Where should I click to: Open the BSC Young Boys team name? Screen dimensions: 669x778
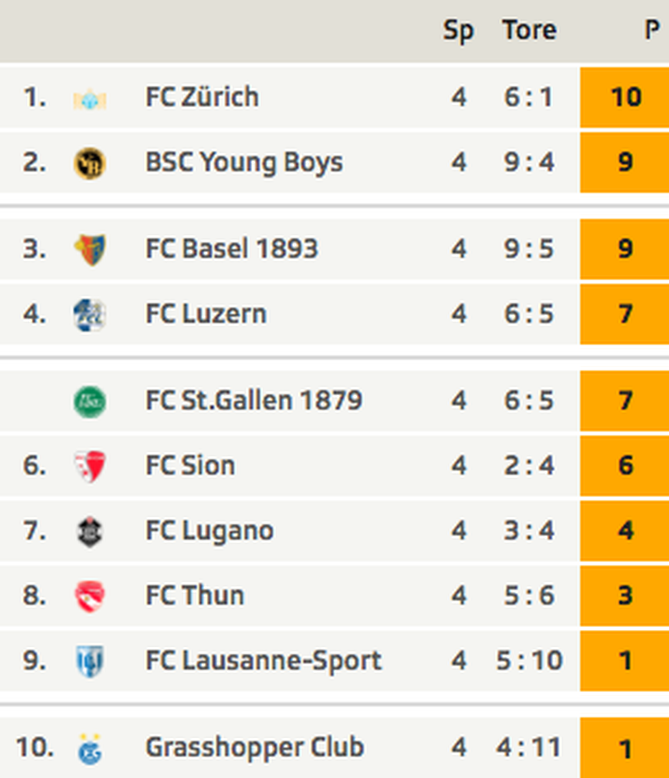point(244,163)
